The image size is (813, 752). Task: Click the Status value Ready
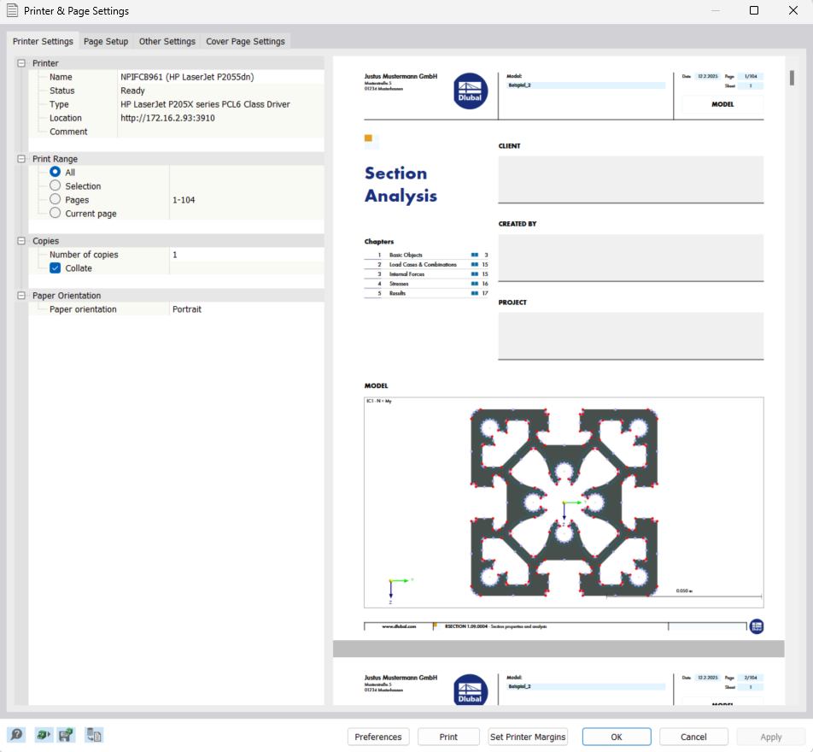(x=132, y=91)
